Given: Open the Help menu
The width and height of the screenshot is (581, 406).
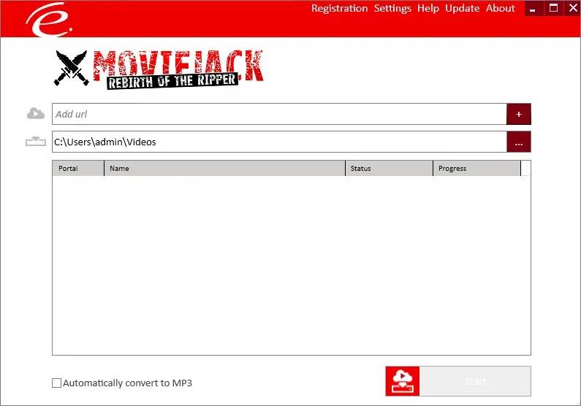Looking at the screenshot, I should tap(428, 8).
